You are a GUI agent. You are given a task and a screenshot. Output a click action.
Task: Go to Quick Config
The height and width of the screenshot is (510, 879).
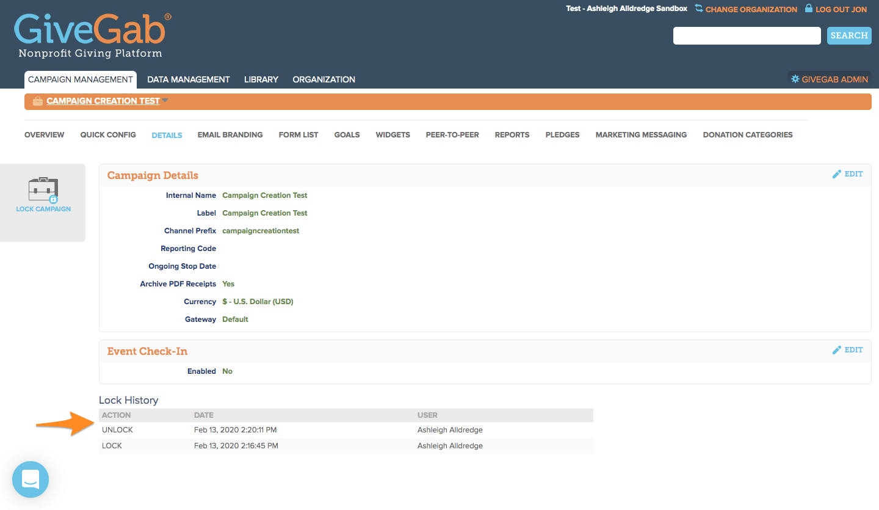[x=108, y=135]
